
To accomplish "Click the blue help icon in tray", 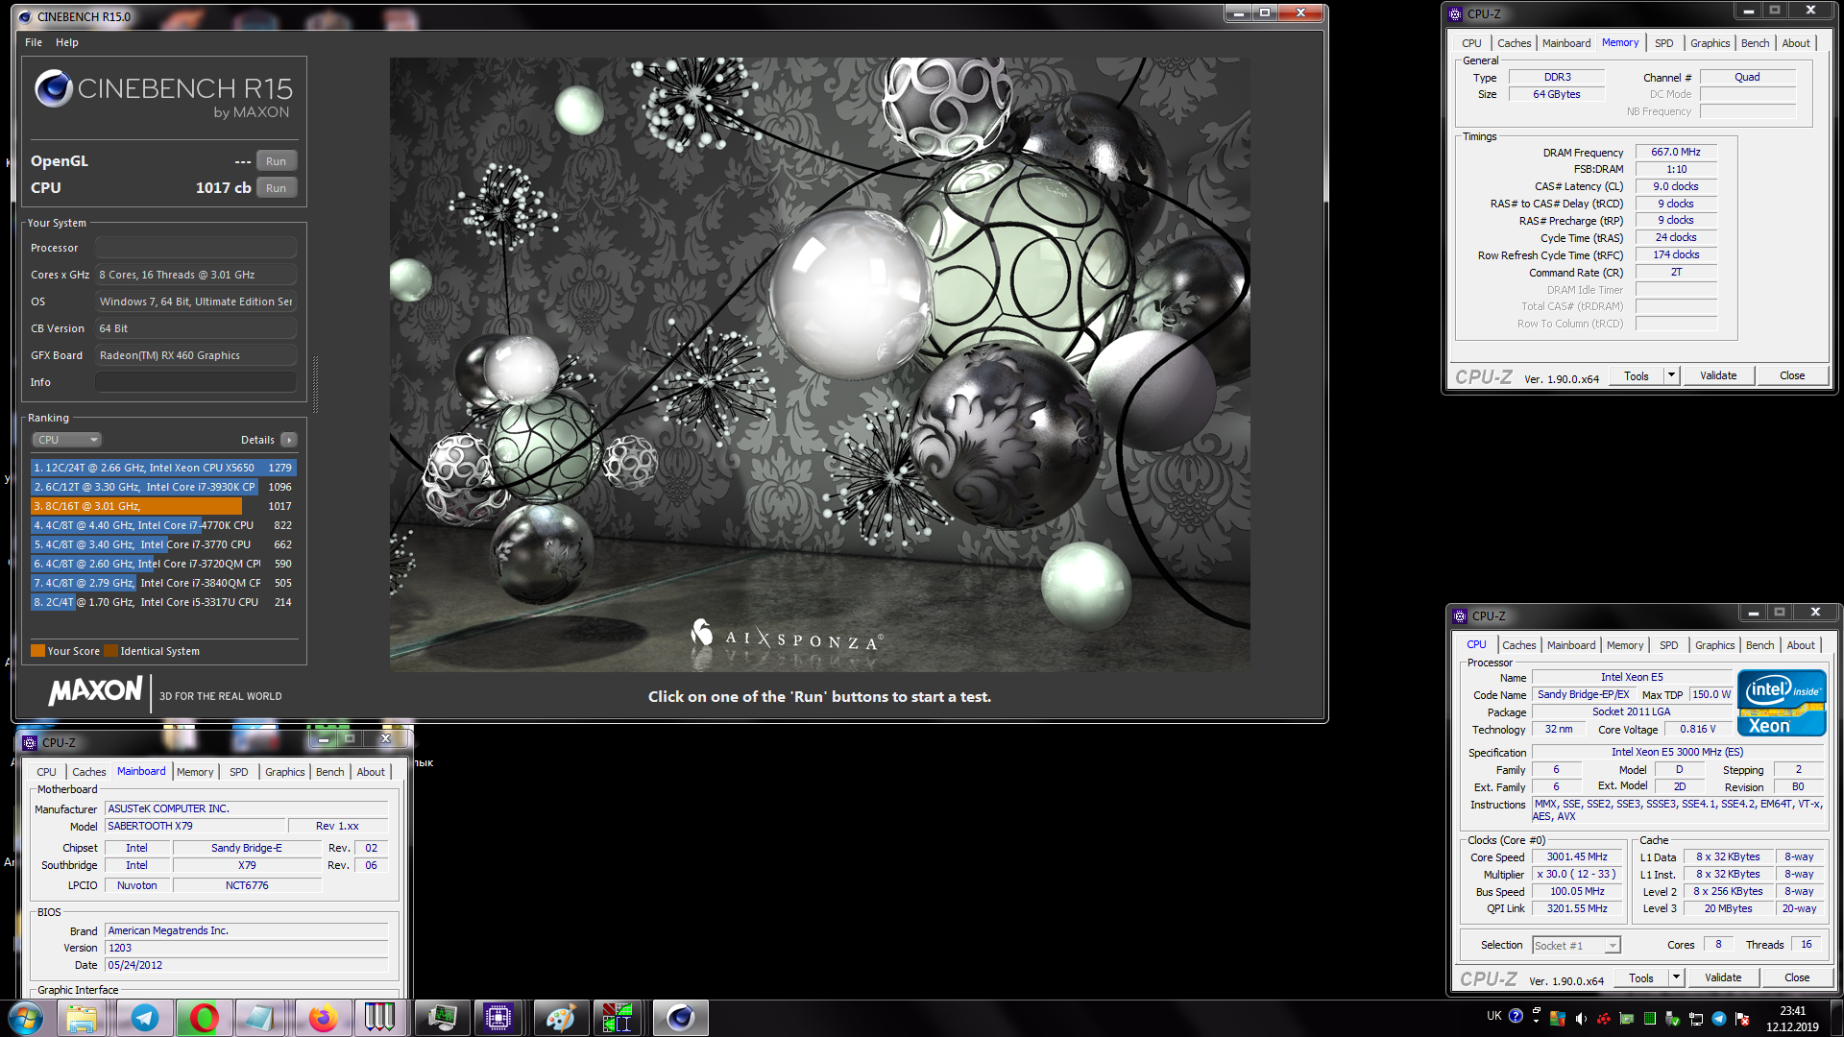I will pyautogui.click(x=1516, y=1016).
